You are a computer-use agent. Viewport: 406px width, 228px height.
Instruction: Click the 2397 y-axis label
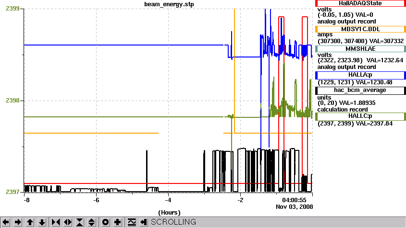[x=12, y=192]
